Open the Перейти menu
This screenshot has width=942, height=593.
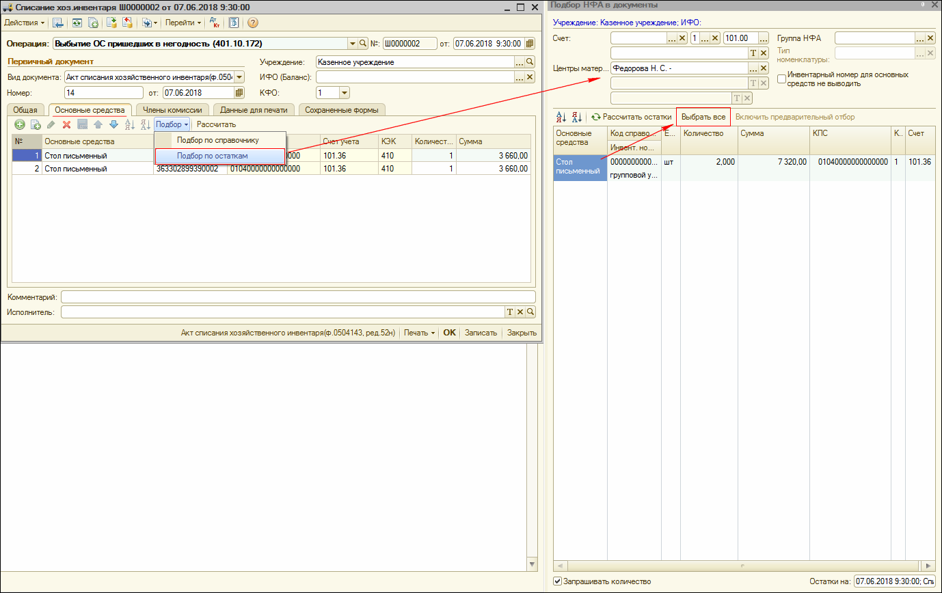coord(183,23)
